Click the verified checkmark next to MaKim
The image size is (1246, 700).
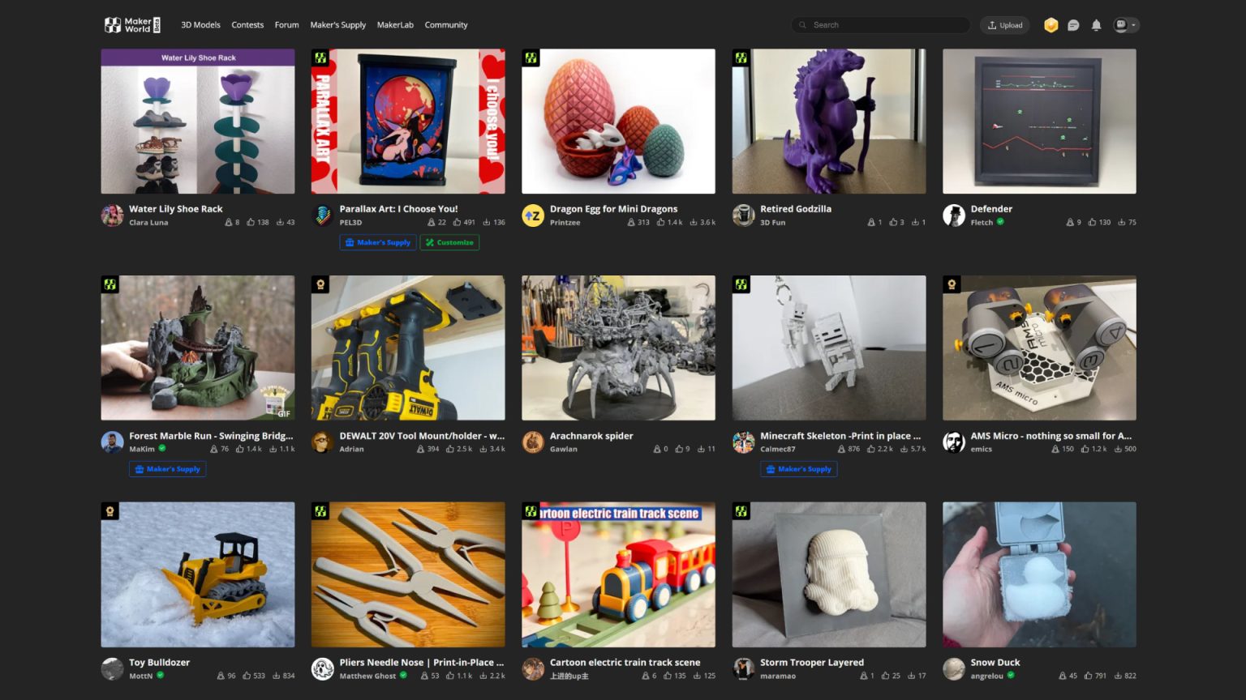(161, 449)
